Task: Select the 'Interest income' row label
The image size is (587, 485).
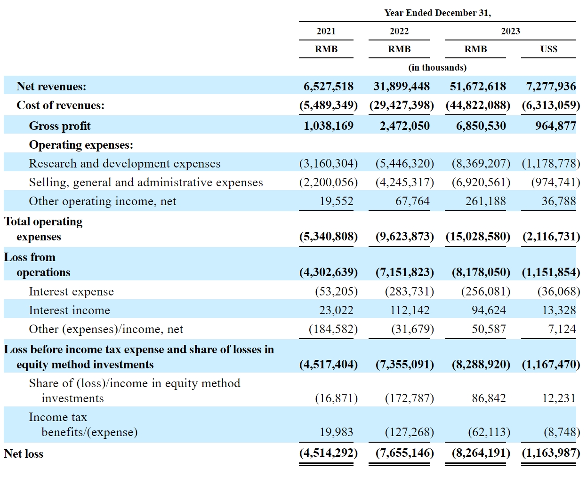Action: click(x=70, y=310)
